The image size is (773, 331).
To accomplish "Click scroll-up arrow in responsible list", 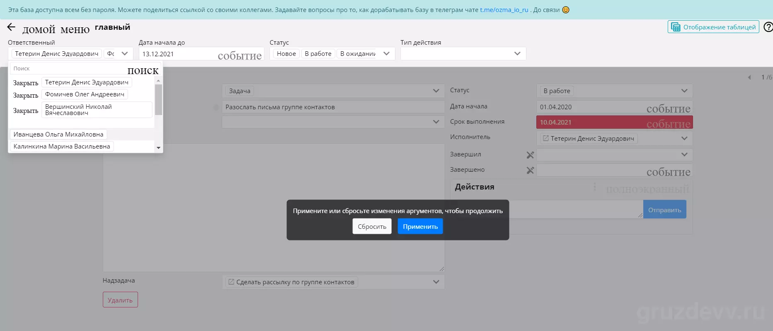I will tap(158, 81).
